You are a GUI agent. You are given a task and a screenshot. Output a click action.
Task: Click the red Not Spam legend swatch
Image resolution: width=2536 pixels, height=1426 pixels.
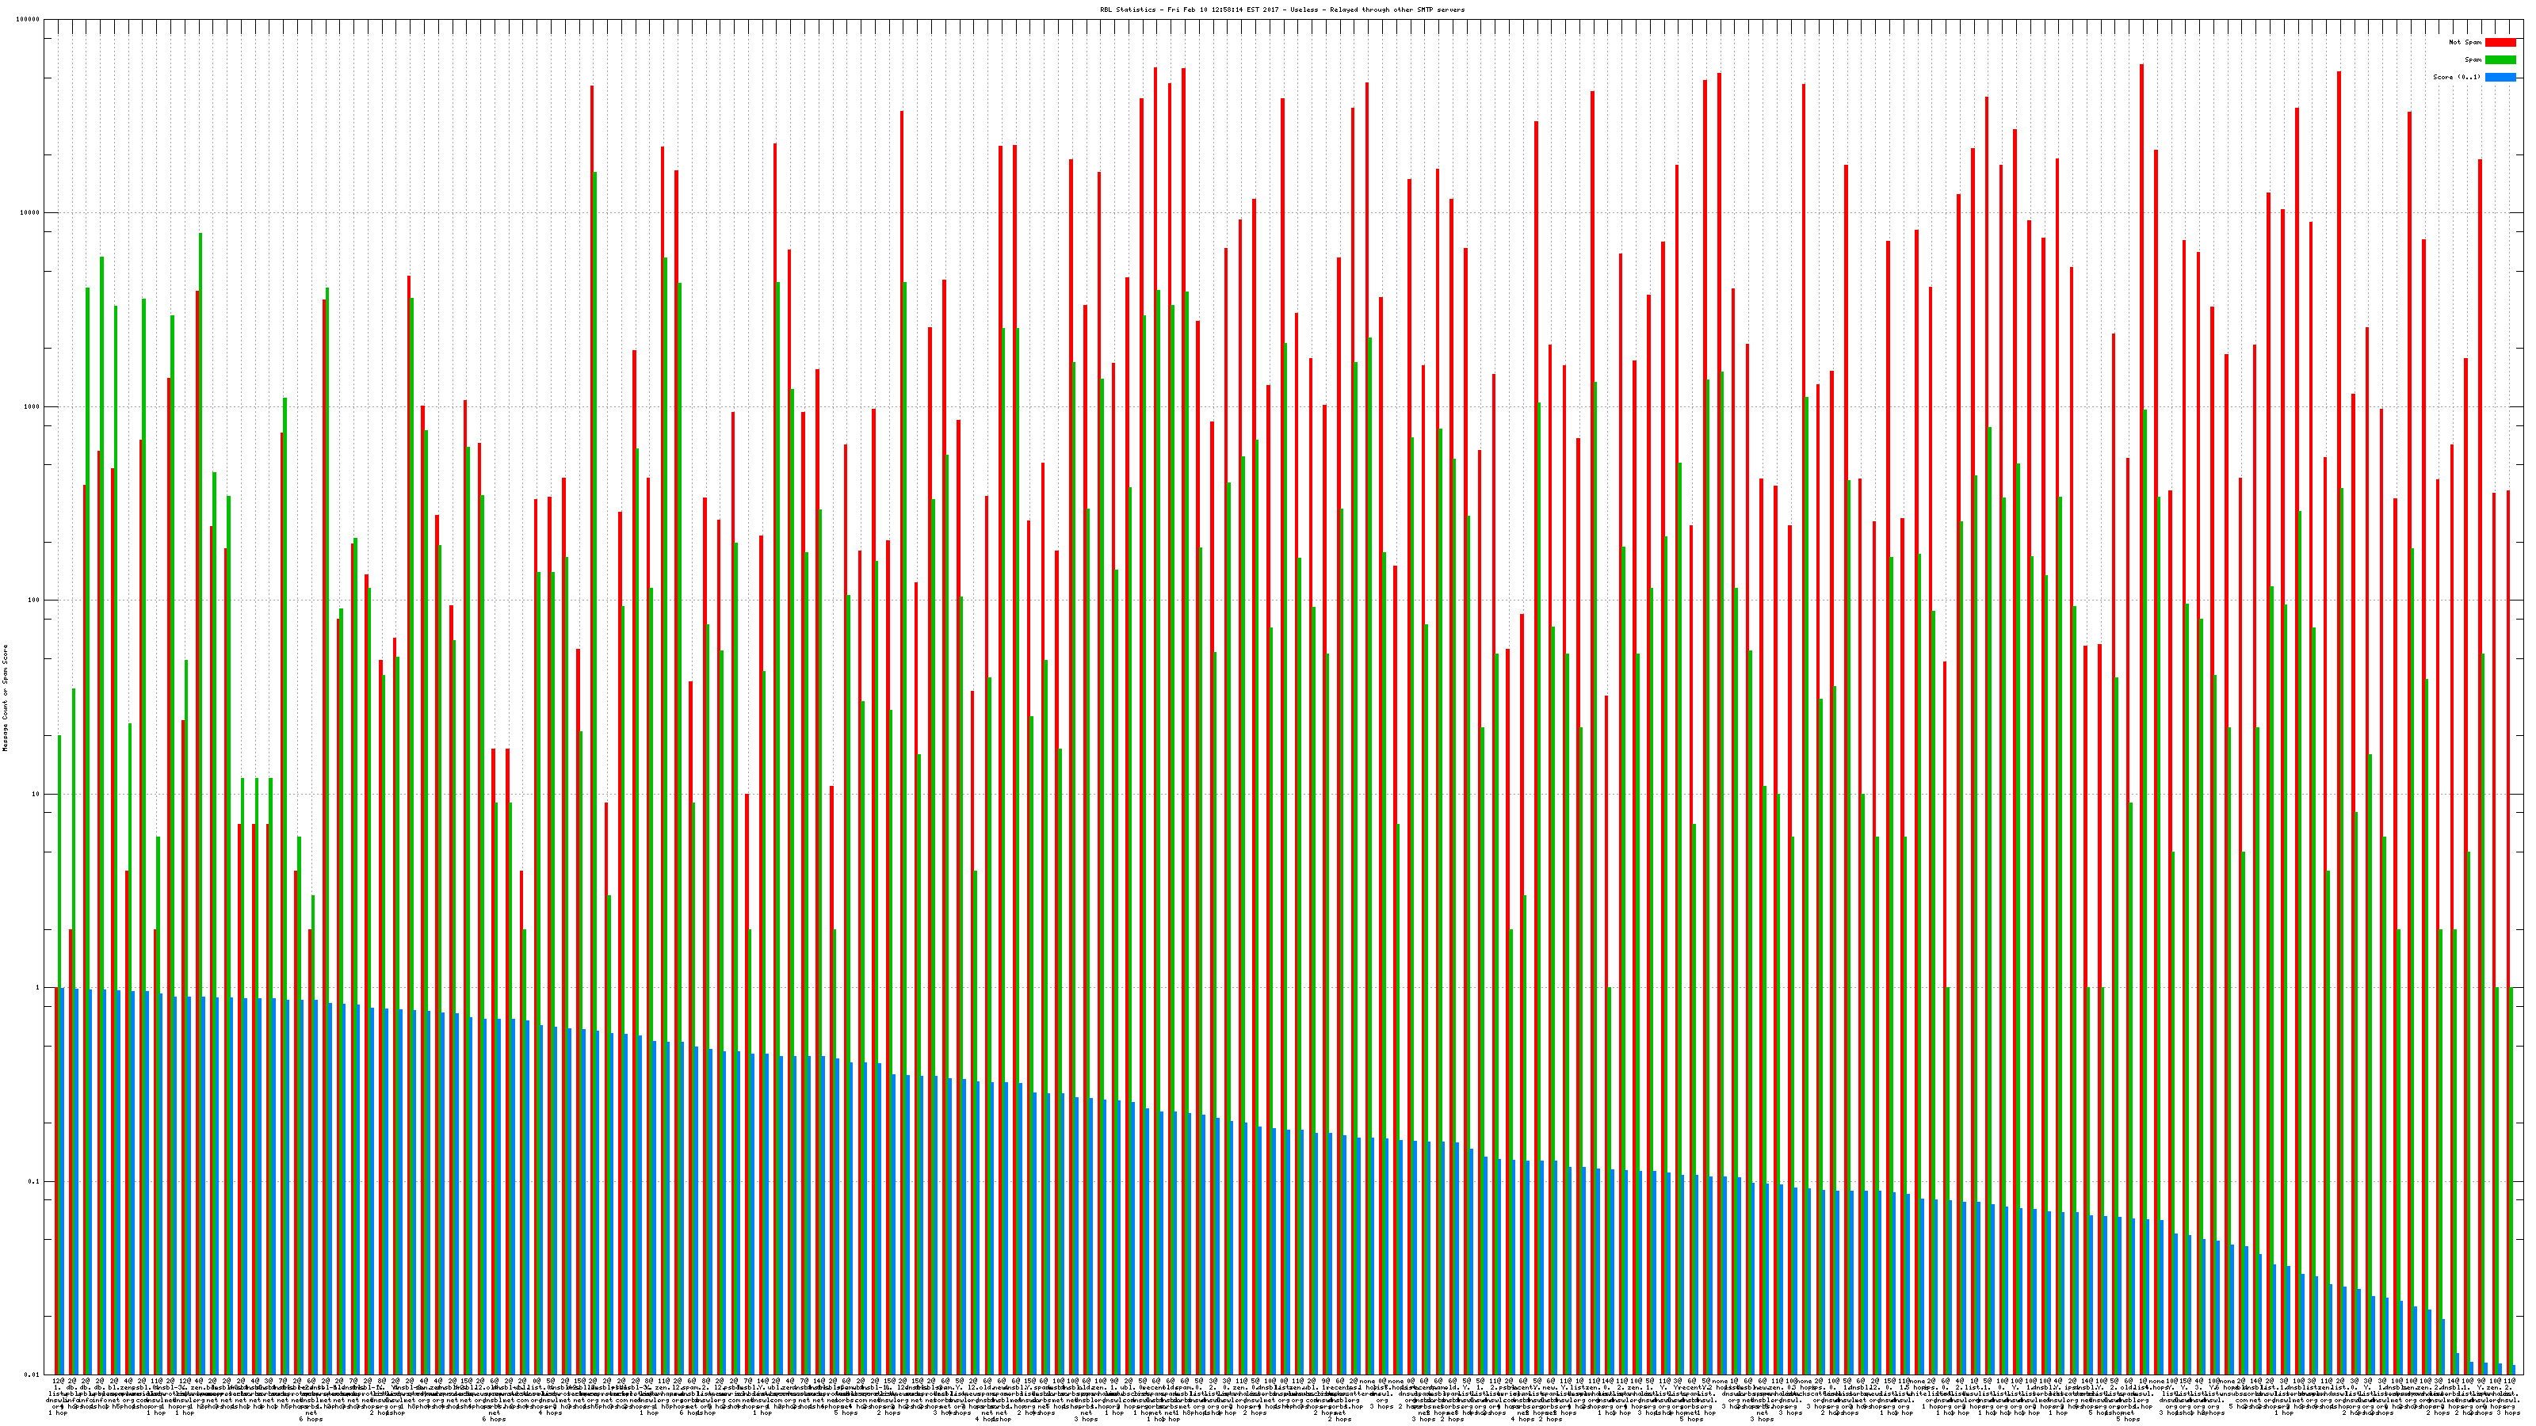[2500, 42]
